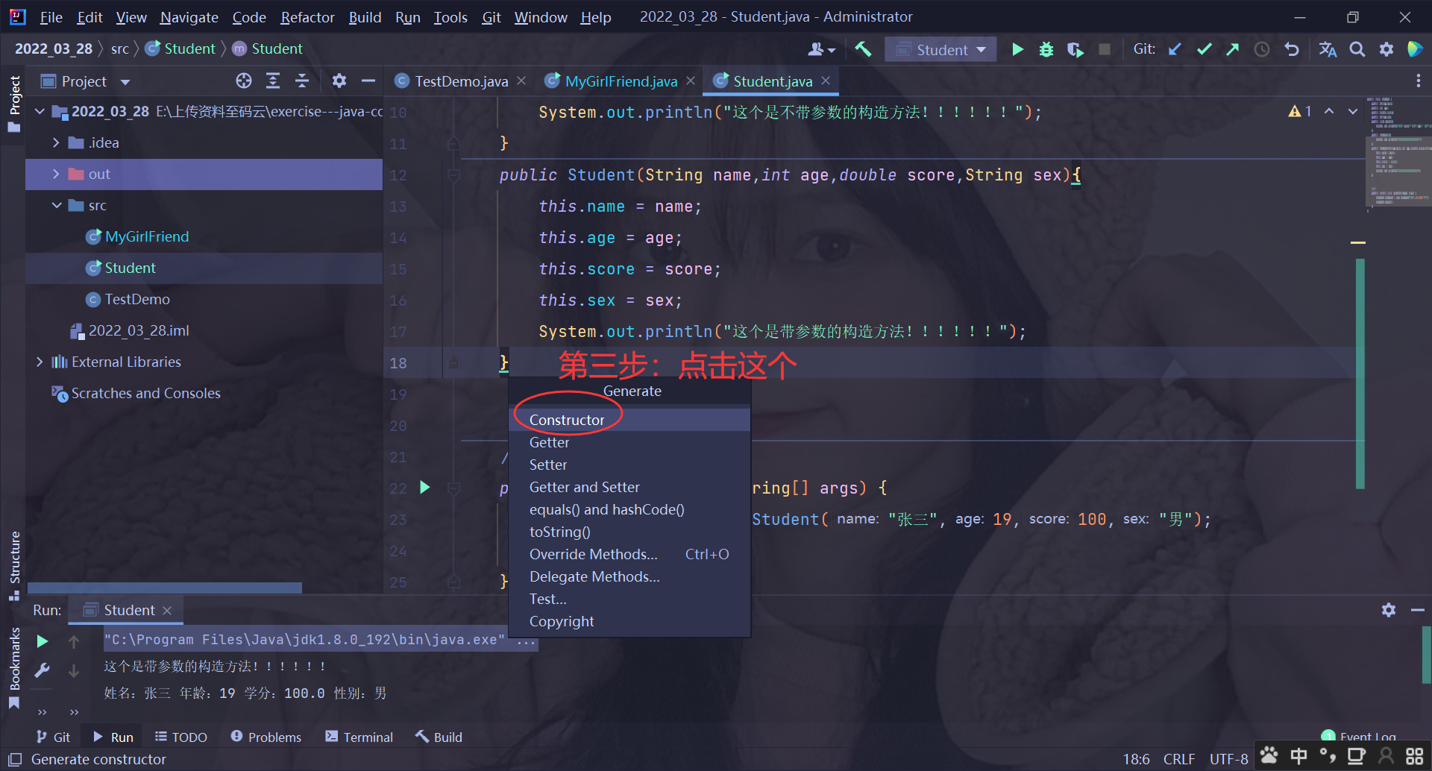The height and width of the screenshot is (771, 1432).
Task: Rerun Student in Run panel
Action: (x=43, y=641)
